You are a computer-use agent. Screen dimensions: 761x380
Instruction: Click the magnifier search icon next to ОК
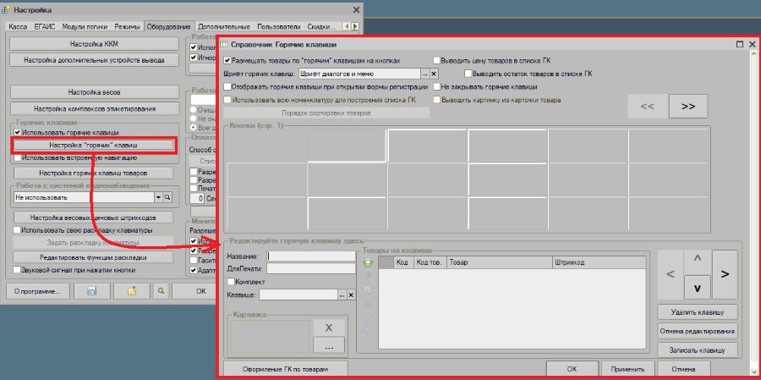[161, 291]
